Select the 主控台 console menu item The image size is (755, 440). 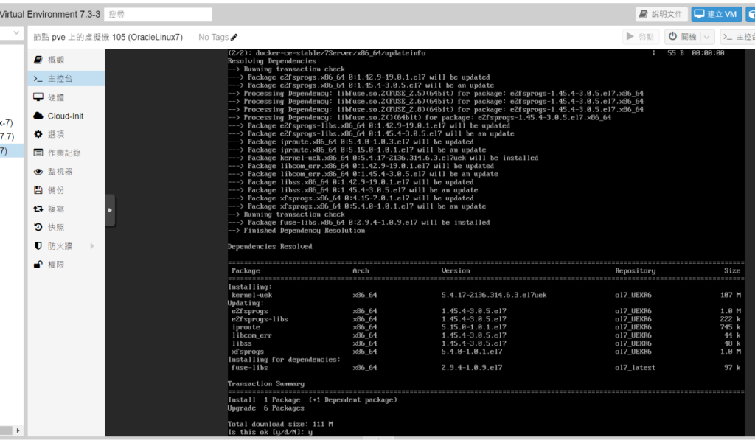point(60,78)
